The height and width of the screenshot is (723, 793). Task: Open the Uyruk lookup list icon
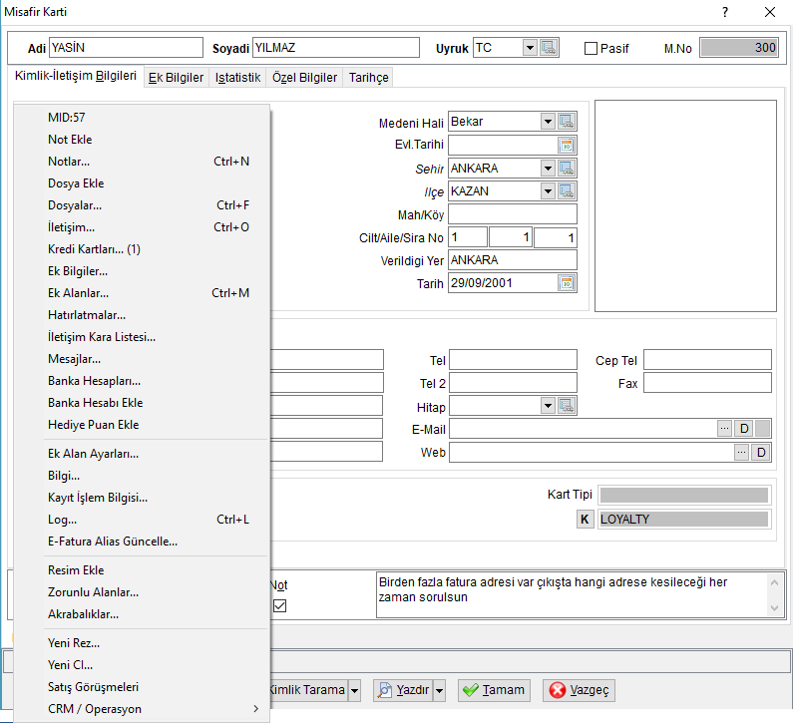(x=549, y=48)
